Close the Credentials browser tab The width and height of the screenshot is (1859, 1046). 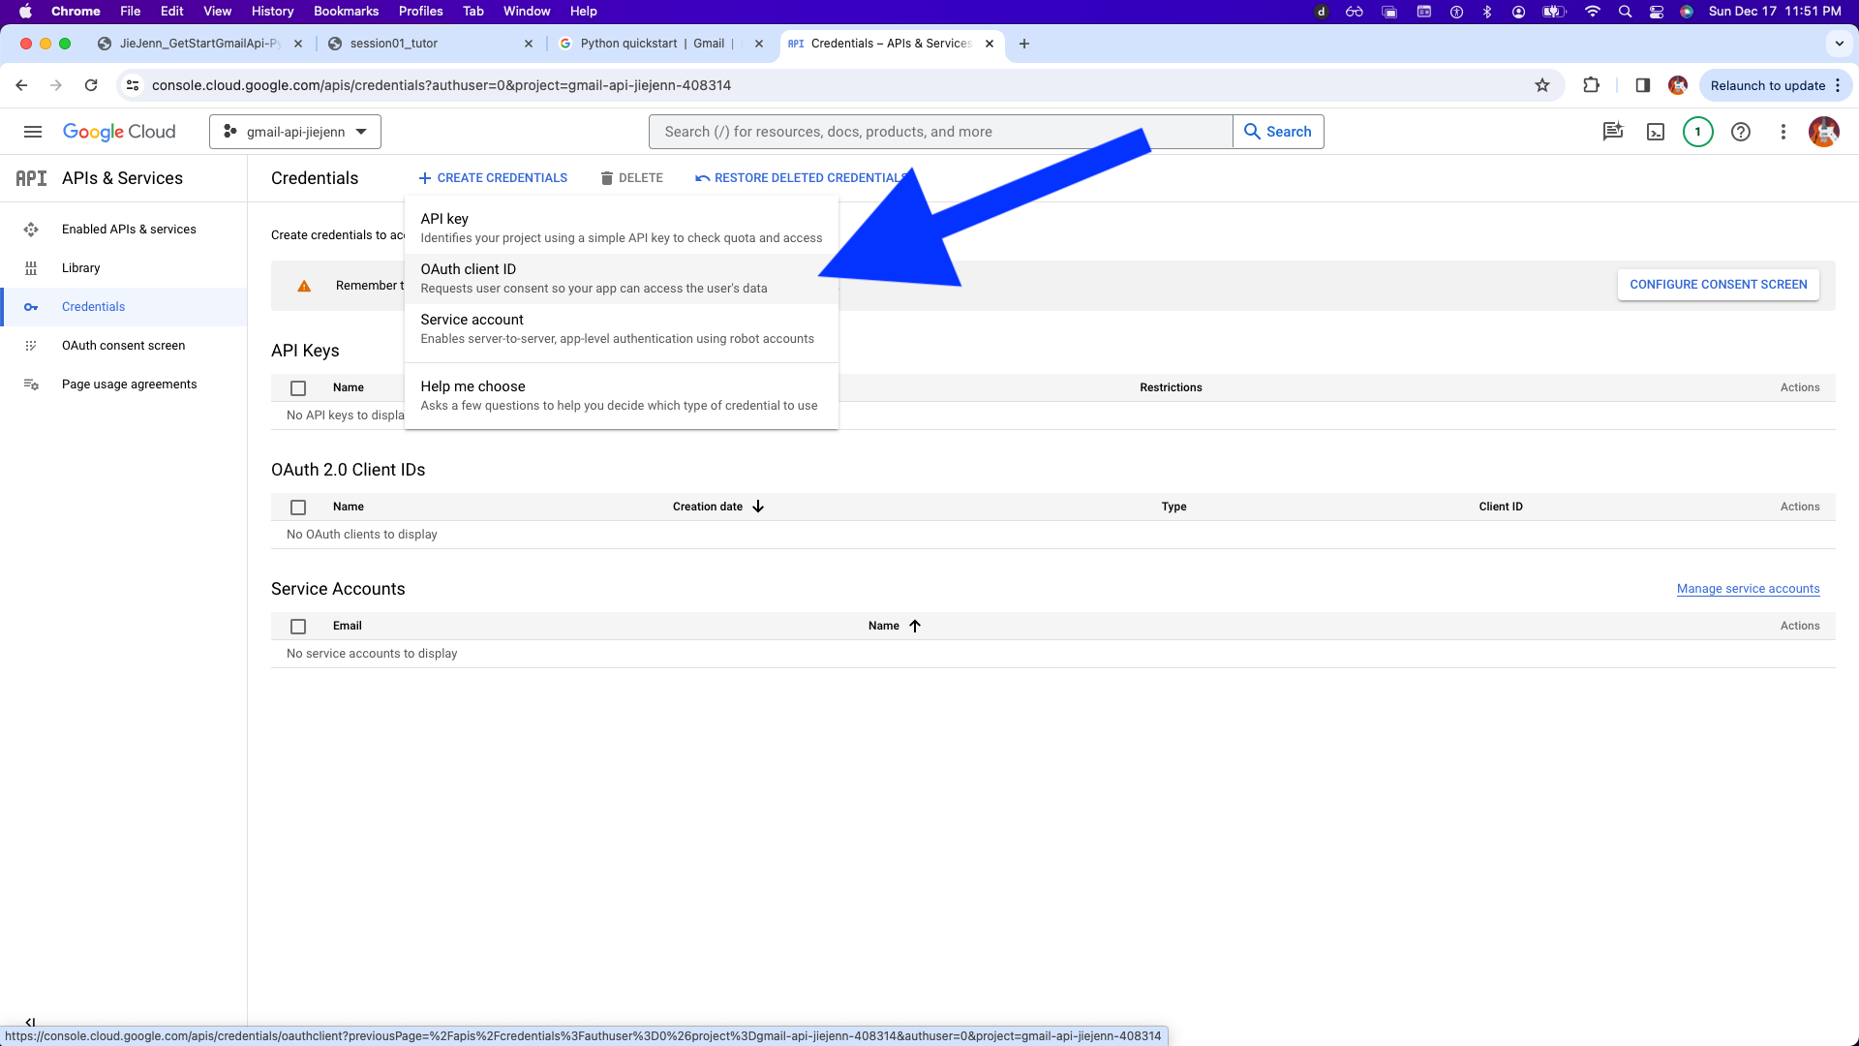tap(990, 44)
